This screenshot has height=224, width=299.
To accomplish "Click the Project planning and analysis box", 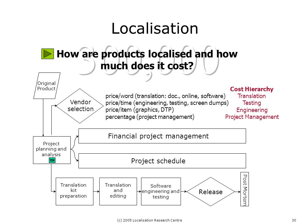I will point(52,150).
